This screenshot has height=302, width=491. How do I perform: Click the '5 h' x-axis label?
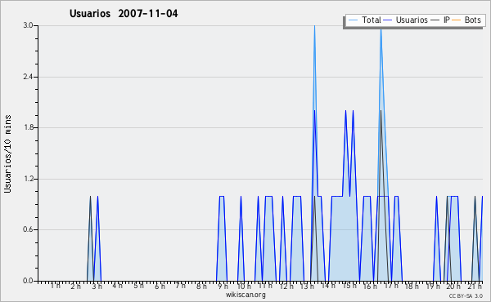tap(138, 286)
